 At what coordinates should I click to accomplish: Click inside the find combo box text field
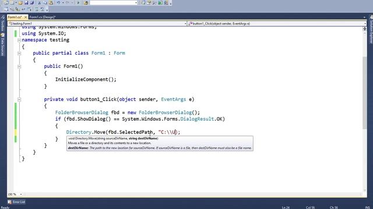tap(112, 2)
